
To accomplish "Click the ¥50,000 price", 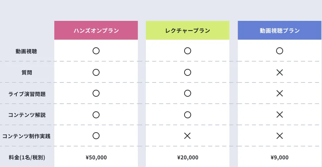I will coord(96,157).
